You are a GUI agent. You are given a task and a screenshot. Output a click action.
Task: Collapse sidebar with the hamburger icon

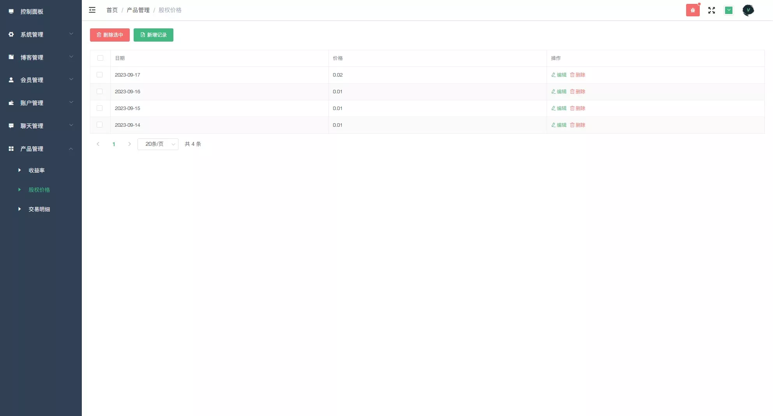[x=92, y=10]
